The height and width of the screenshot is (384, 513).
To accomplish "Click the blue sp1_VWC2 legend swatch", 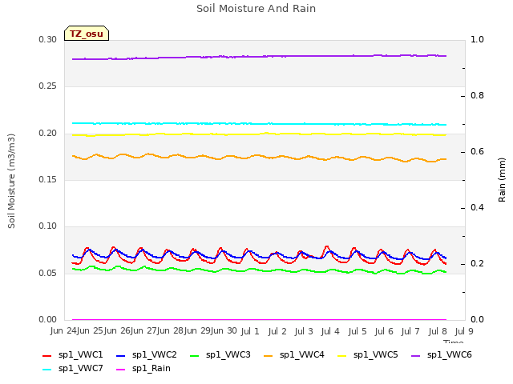I will click(x=121, y=356).
